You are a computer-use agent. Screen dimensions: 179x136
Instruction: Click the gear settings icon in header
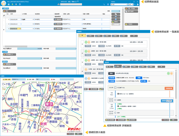tap(16, 4)
